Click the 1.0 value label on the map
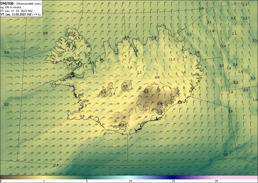 (x=184, y=72)
